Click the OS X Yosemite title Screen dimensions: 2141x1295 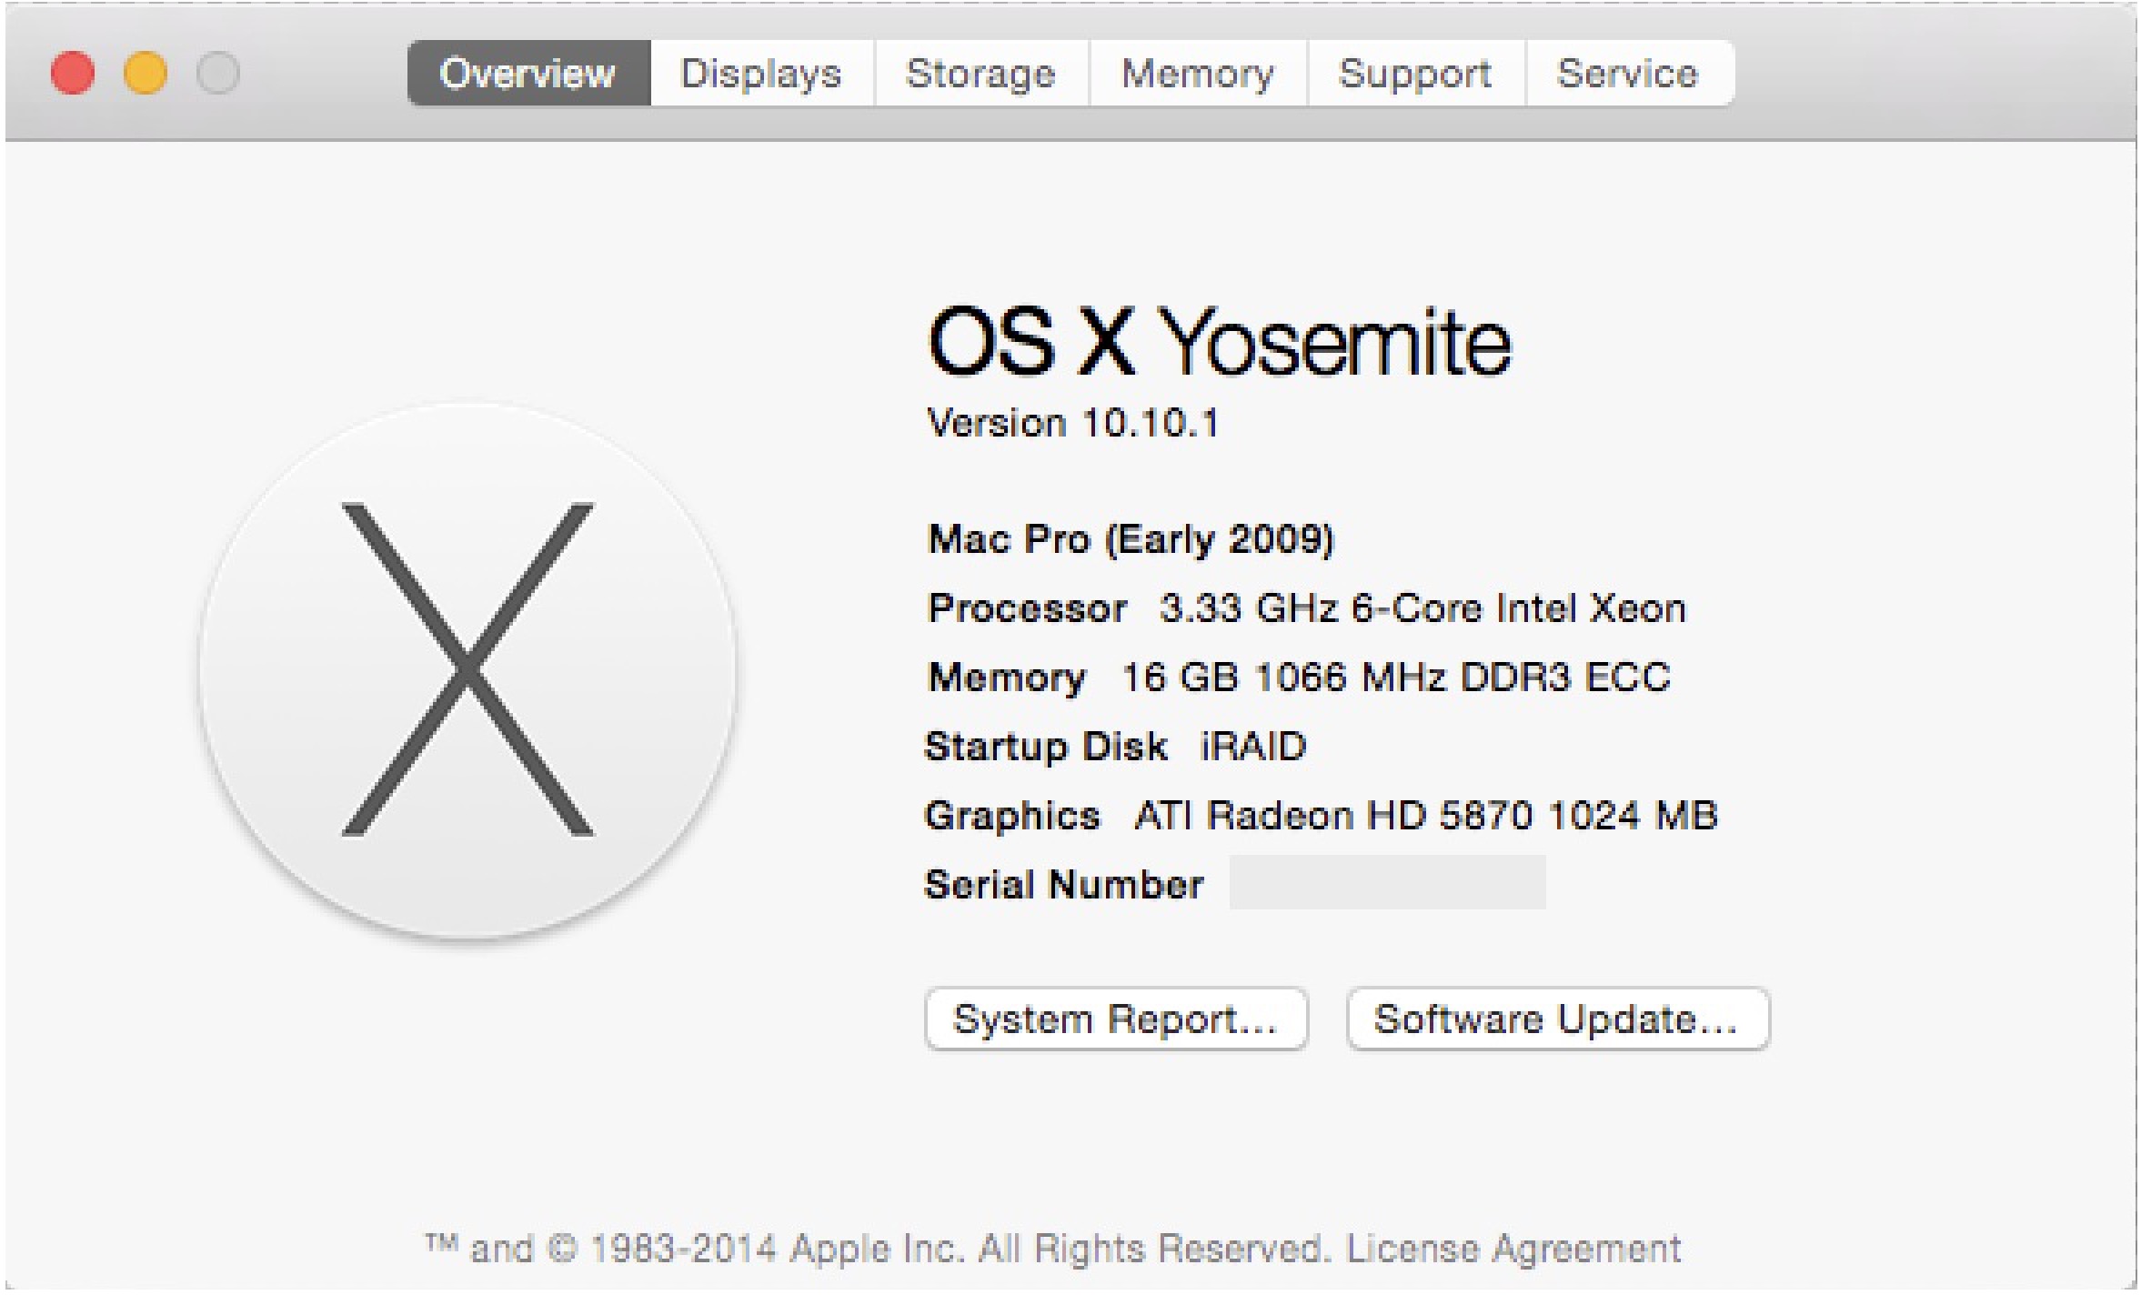click(x=1219, y=343)
